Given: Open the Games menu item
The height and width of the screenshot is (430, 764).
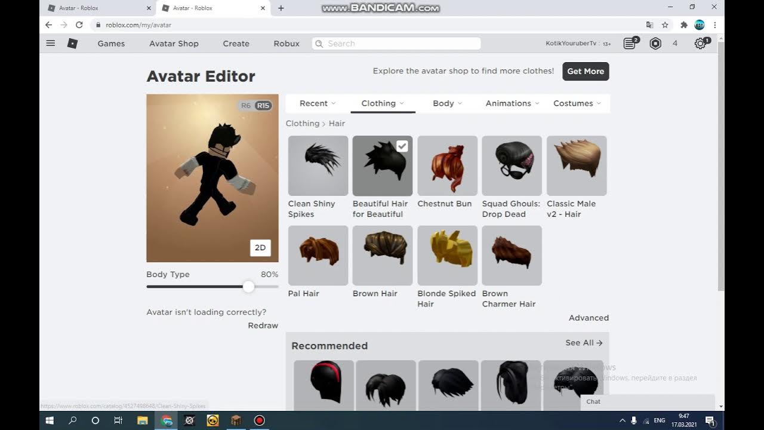Looking at the screenshot, I should point(111,44).
